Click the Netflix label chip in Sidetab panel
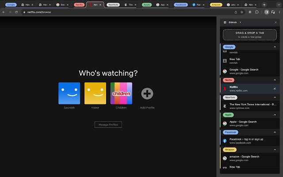283x177 pixels. click(229, 80)
